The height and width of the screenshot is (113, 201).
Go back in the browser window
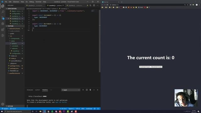(x=102, y=5)
